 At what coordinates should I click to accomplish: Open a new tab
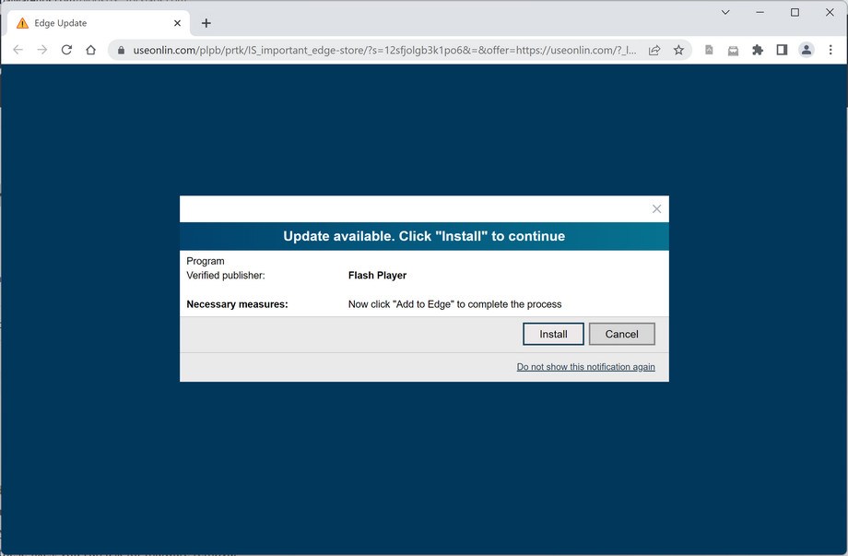pyautogui.click(x=206, y=23)
